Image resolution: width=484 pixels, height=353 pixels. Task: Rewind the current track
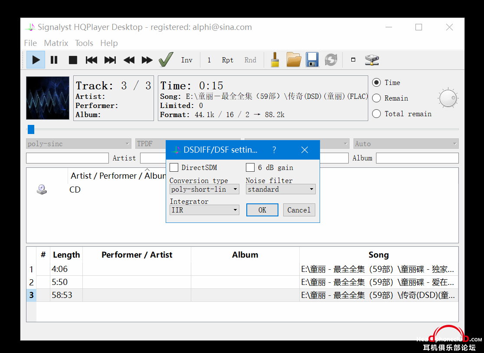coord(129,60)
